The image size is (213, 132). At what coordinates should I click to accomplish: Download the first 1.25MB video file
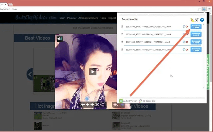coord(196,27)
